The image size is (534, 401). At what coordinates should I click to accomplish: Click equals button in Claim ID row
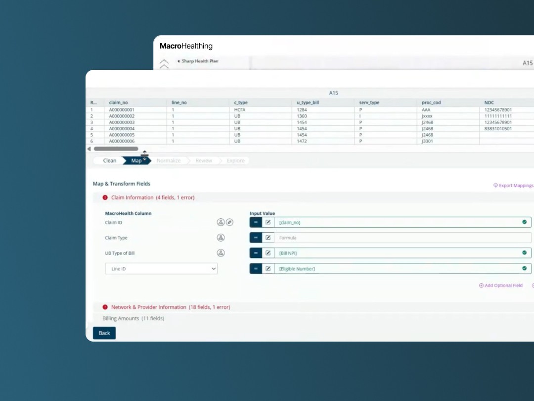[x=256, y=222]
